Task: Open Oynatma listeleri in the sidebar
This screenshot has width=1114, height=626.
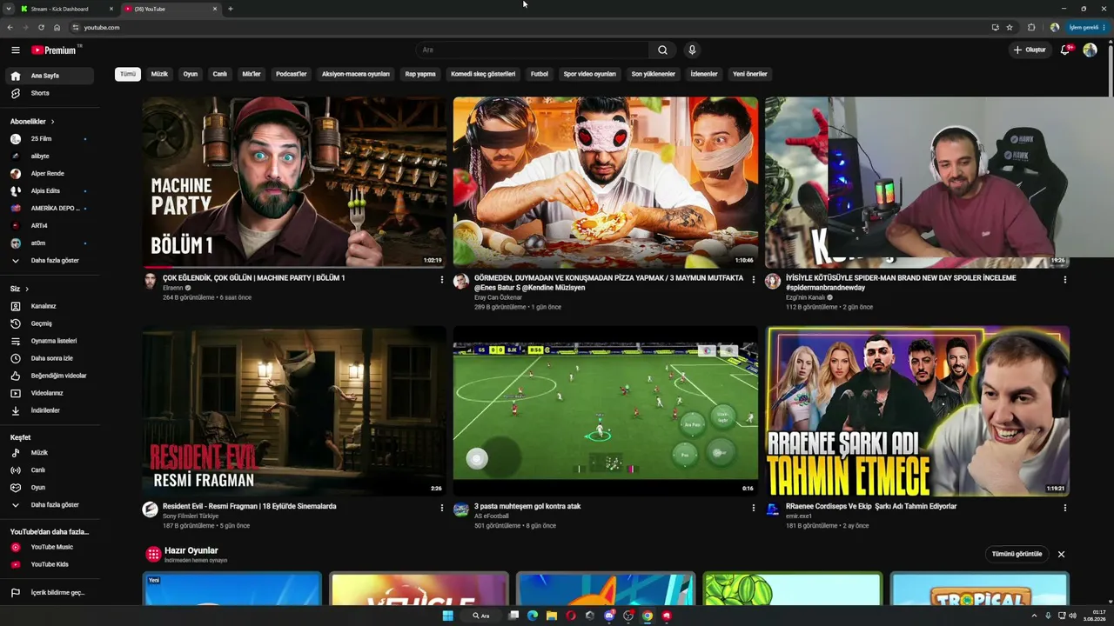Action: click(49, 341)
